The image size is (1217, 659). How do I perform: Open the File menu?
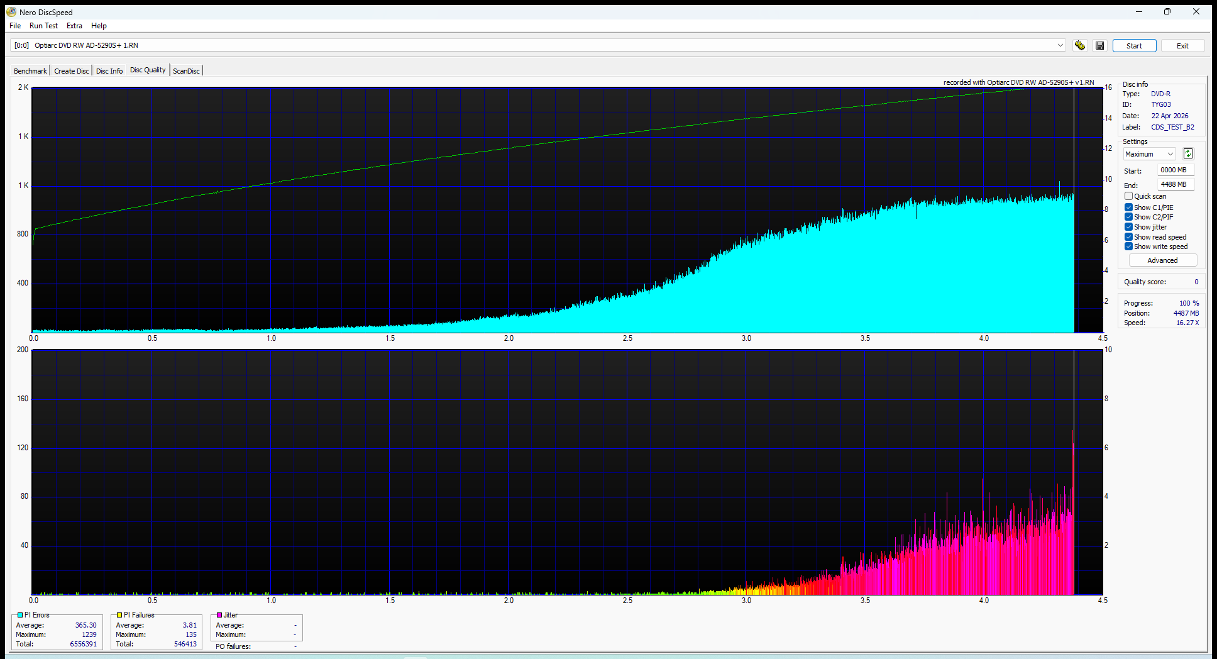[x=15, y=26]
